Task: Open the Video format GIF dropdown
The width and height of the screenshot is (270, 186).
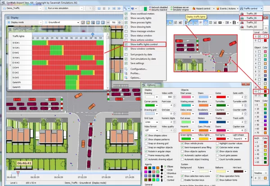Action: (x=157, y=131)
